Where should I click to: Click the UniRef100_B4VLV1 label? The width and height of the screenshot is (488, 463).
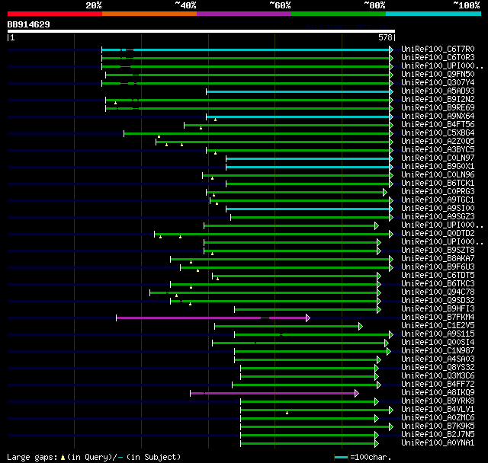click(x=438, y=410)
